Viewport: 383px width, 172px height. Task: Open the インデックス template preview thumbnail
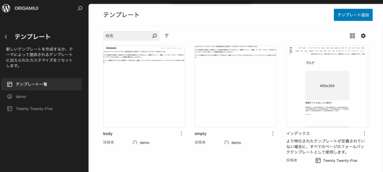[327, 86]
